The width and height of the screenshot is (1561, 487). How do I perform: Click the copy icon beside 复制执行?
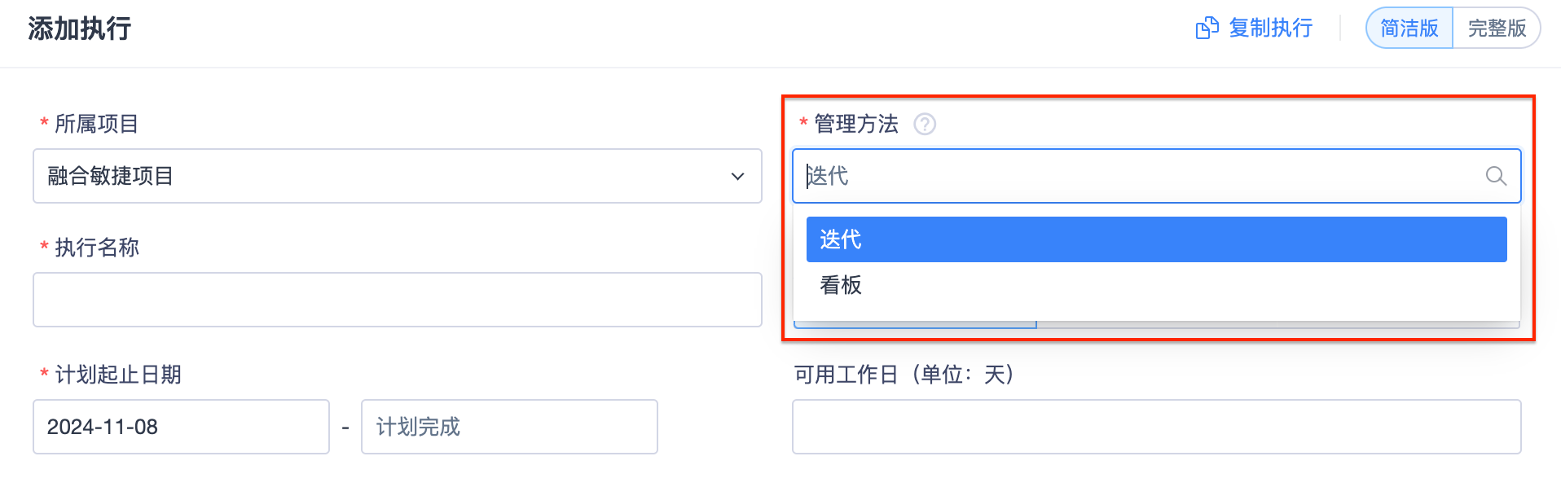click(x=1207, y=29)
